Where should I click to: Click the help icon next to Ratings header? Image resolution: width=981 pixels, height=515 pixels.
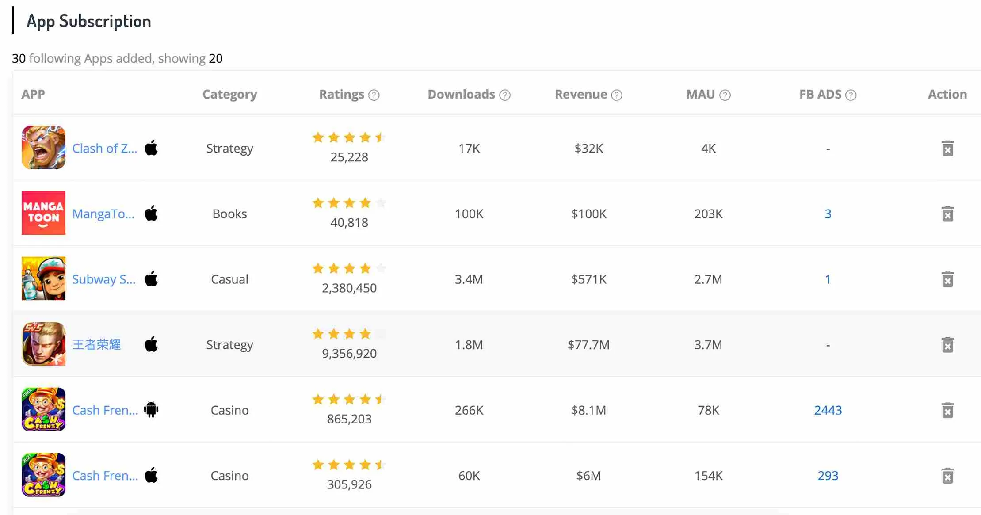coord(374,94)
